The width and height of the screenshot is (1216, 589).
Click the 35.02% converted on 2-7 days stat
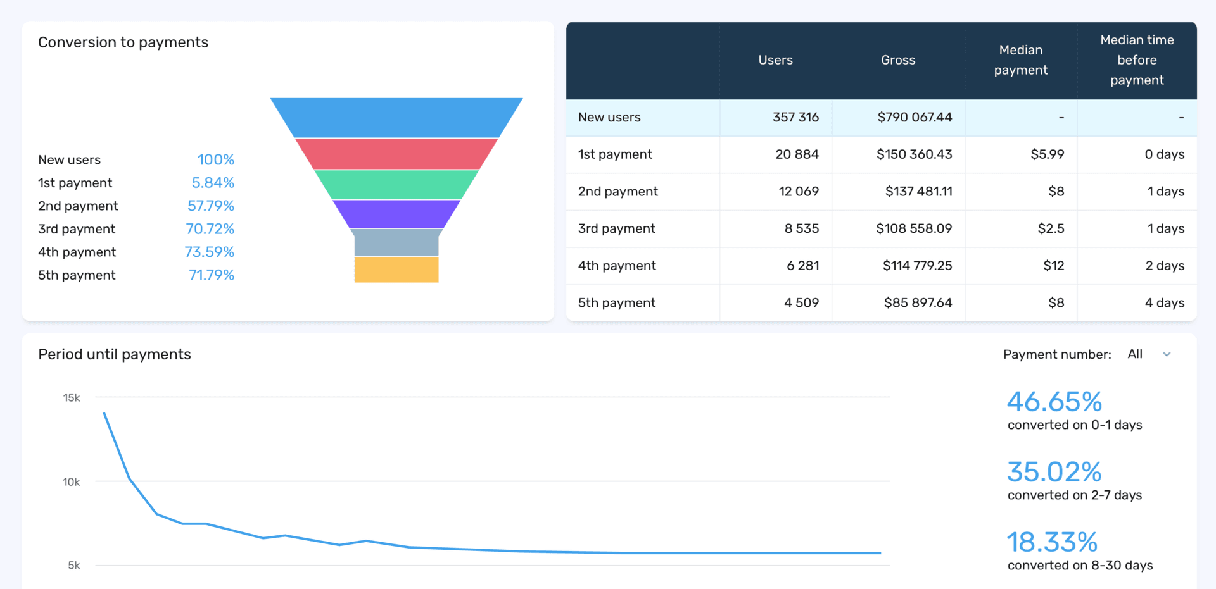(1054, 471)
